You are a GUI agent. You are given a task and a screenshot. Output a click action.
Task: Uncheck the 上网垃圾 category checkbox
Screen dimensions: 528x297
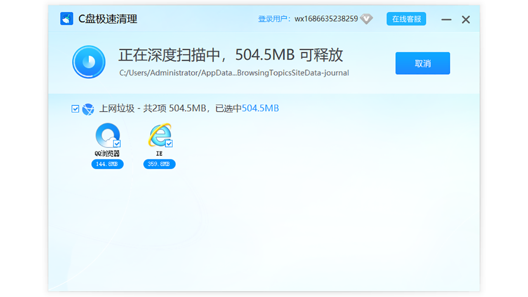click(75, 108)
